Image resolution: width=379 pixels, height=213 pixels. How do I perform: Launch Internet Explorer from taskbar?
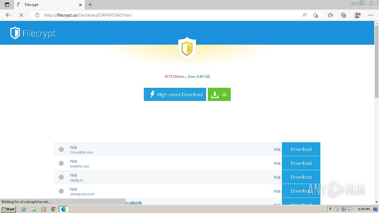tap(24, 209)
